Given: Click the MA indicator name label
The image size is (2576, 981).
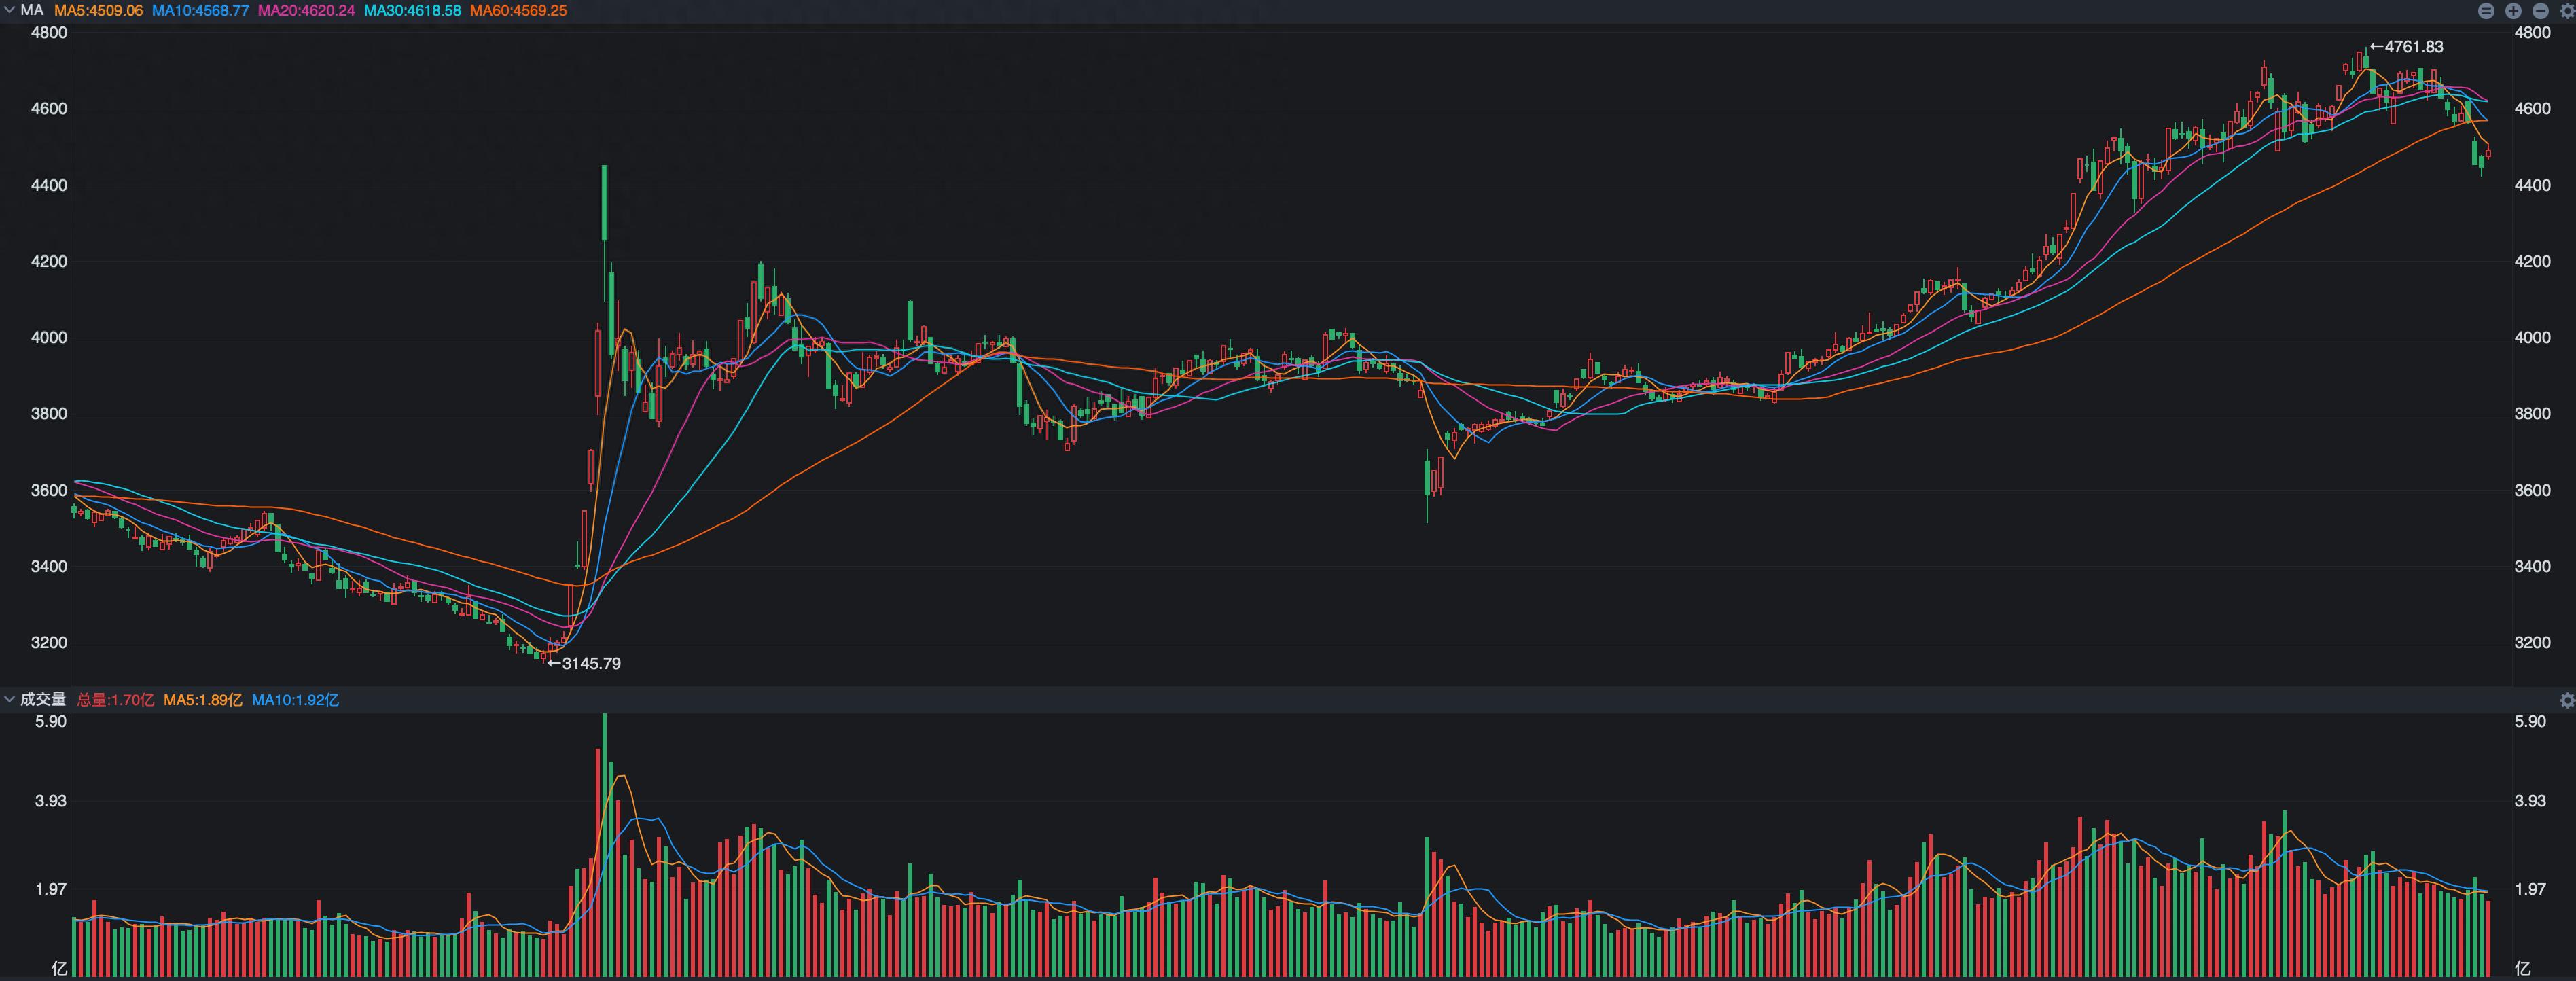Looking at the screenshot, I should pyautogui.click(x=32, y=10).
